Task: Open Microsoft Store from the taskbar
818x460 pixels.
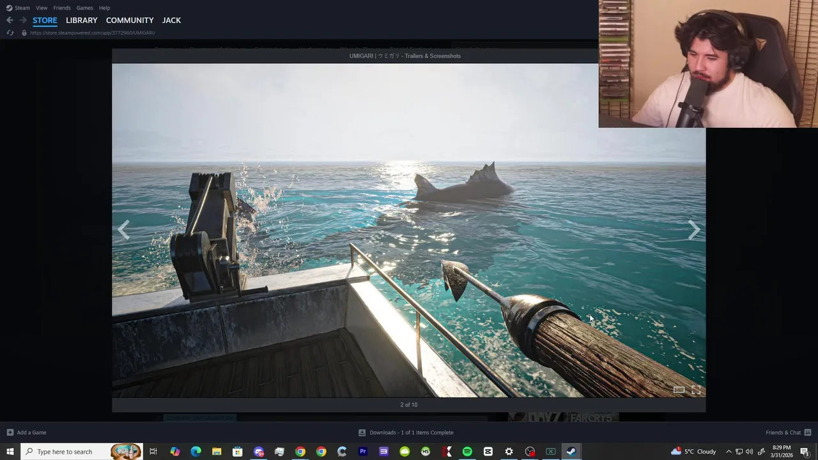Action: (237, 452)
